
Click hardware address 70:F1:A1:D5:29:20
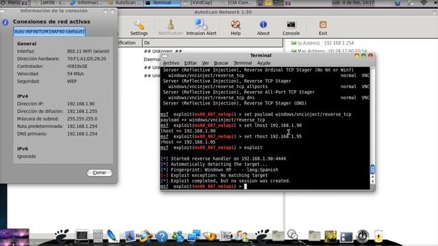87,59
